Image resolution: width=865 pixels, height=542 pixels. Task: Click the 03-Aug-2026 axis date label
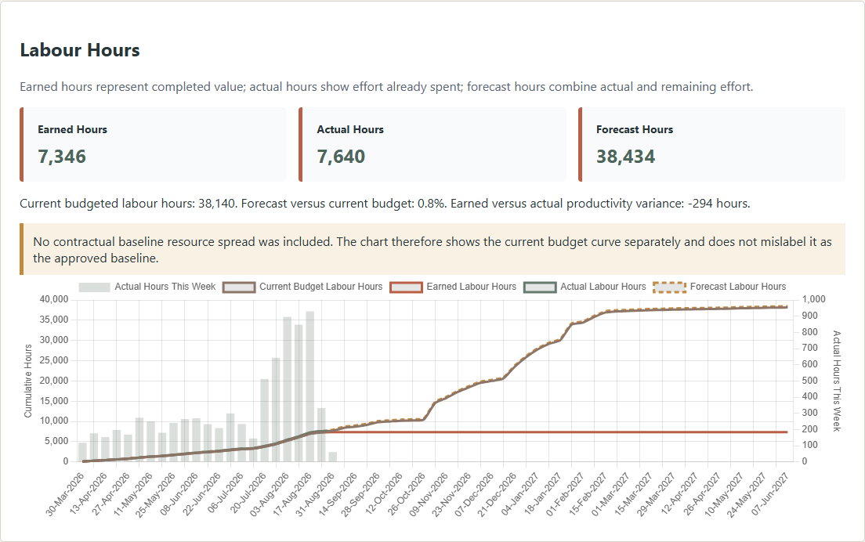(x=270, y=494)
